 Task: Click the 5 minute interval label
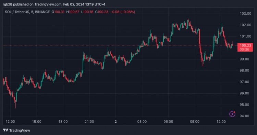(x=31, y=12)
